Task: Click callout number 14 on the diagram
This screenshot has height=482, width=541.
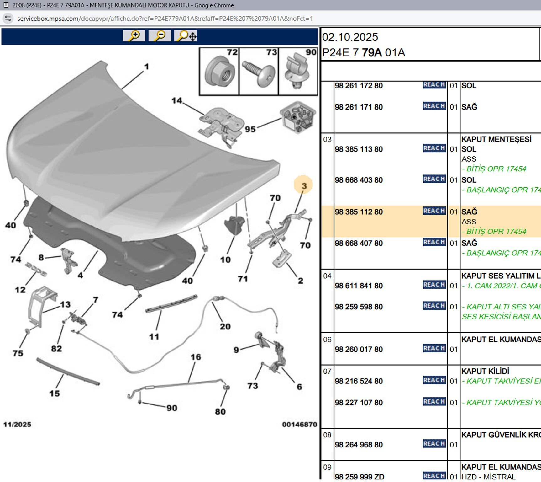Action: tap(176, 100)
